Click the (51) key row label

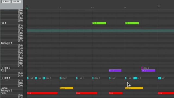point(20,56)
